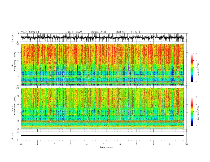The height and width of the screenshot is (162, 210).
Task: Click the ch.3(V) axis label
Action: point(13,136)
